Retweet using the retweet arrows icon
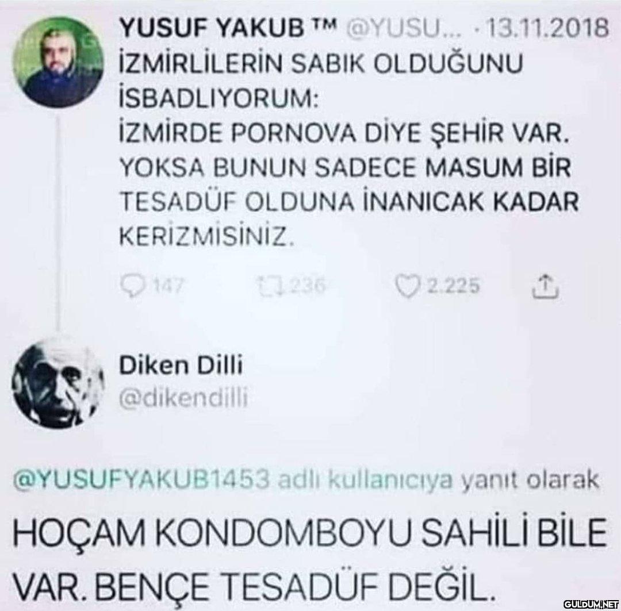 click(270, 286)
